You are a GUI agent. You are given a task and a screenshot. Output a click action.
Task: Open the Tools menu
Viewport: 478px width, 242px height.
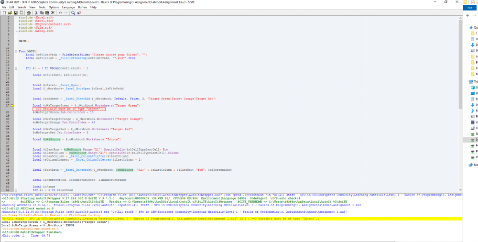click(42, 7)
